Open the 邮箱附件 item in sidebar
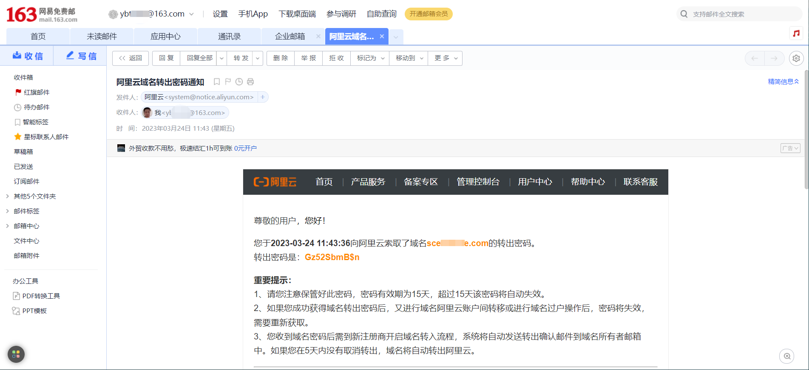809x370 pixels. pyautogui.click(x=26, y=256)
